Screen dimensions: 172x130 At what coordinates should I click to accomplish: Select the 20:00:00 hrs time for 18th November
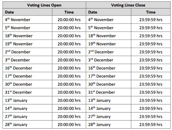(69, 36)
